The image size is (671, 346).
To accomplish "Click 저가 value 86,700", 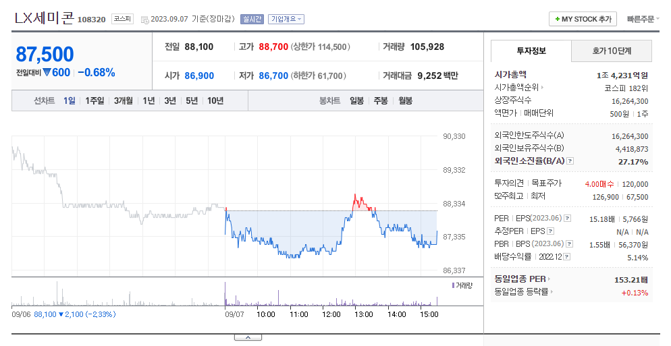I will pyautogui.click(x=273, y=76).
